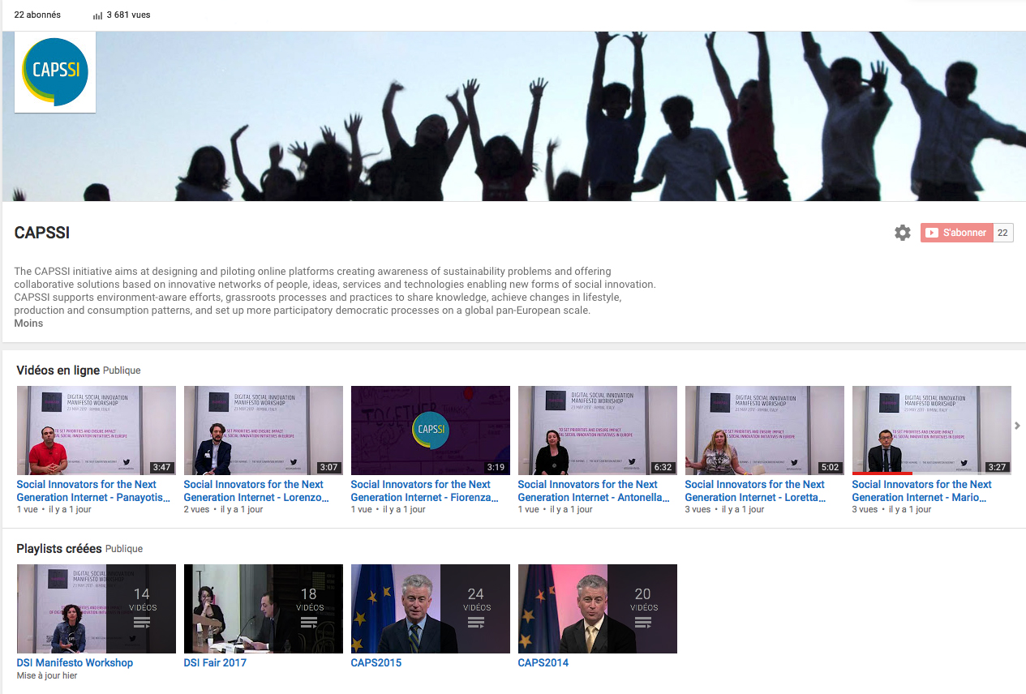Viewport: 1026px width, 694px height.
Task: Click the subscriber count badge showing 22
Action: [x=1002, y=233]
